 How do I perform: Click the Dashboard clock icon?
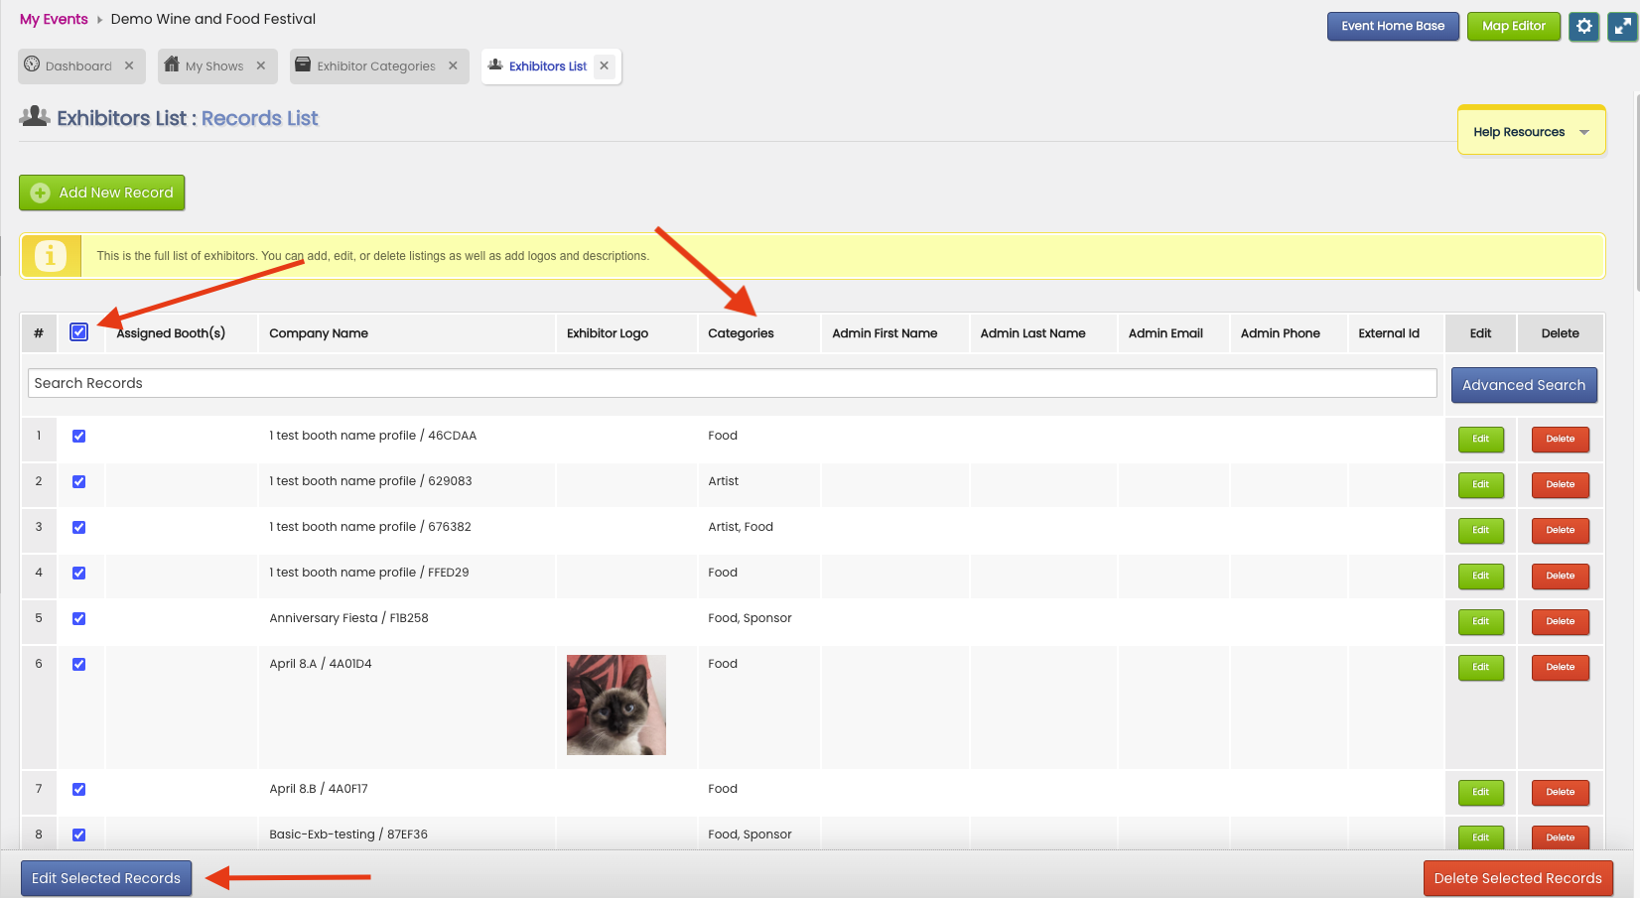tap(32, 64)
